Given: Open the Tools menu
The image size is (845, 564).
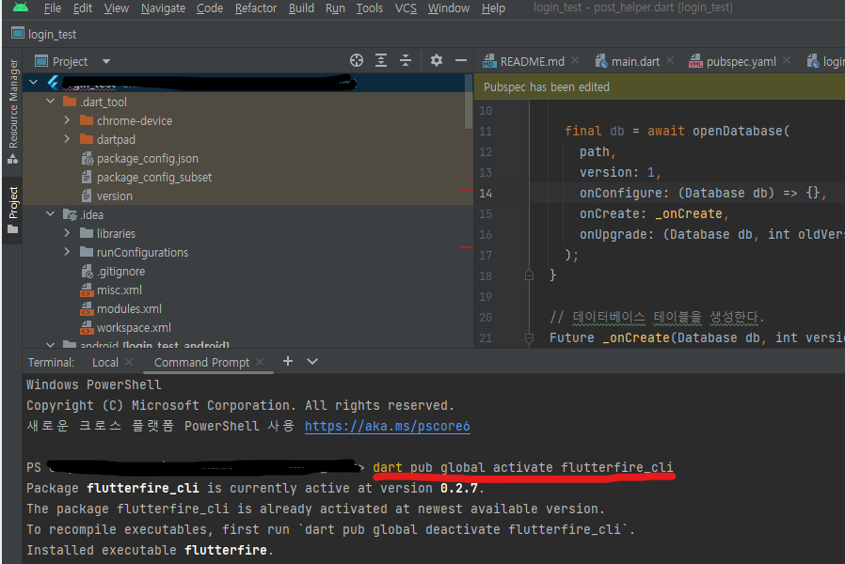Looking at the screenshot, I should 369,8.
